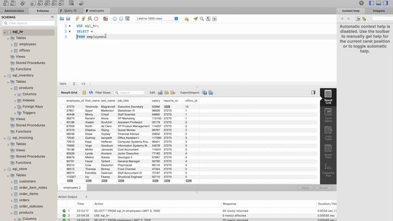Toggle the bottom output panel
The width and height of the screenshot is (393, 221).
378,3
